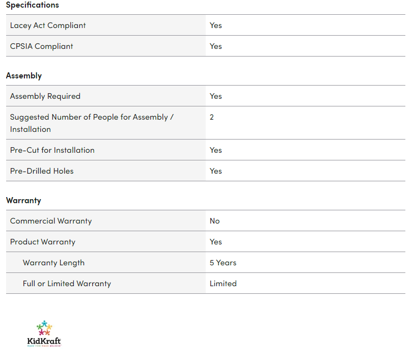
Task: Click the Assembly section heading
Action: tap(24, 75)
